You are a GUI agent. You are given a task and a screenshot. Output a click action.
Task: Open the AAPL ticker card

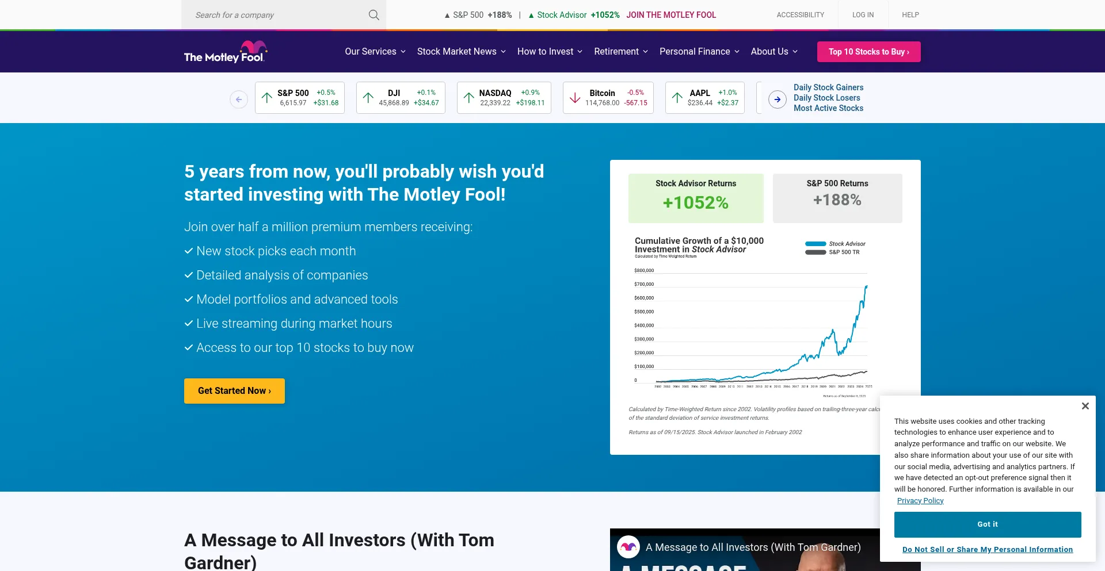[705, 98]
